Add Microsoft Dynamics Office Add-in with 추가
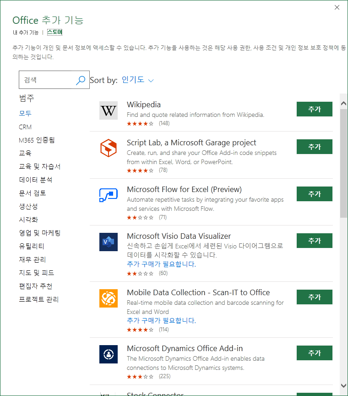 point(315,353)
